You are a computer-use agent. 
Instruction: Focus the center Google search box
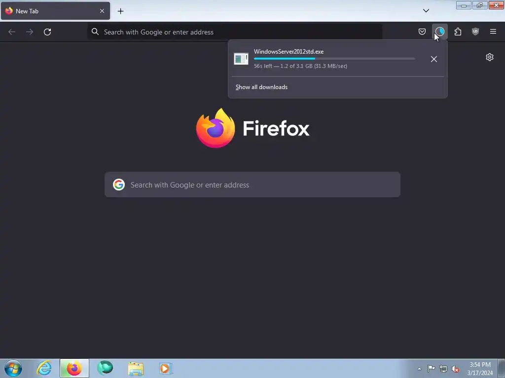pyautogui.click(x=252, y=185)
